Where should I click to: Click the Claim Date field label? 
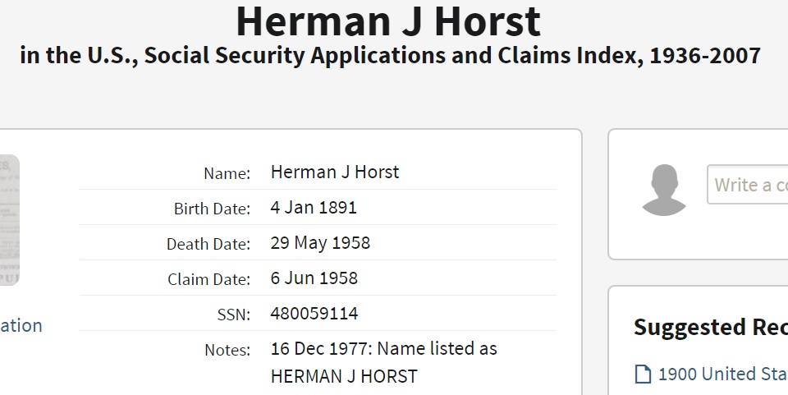tap(209, 279)
